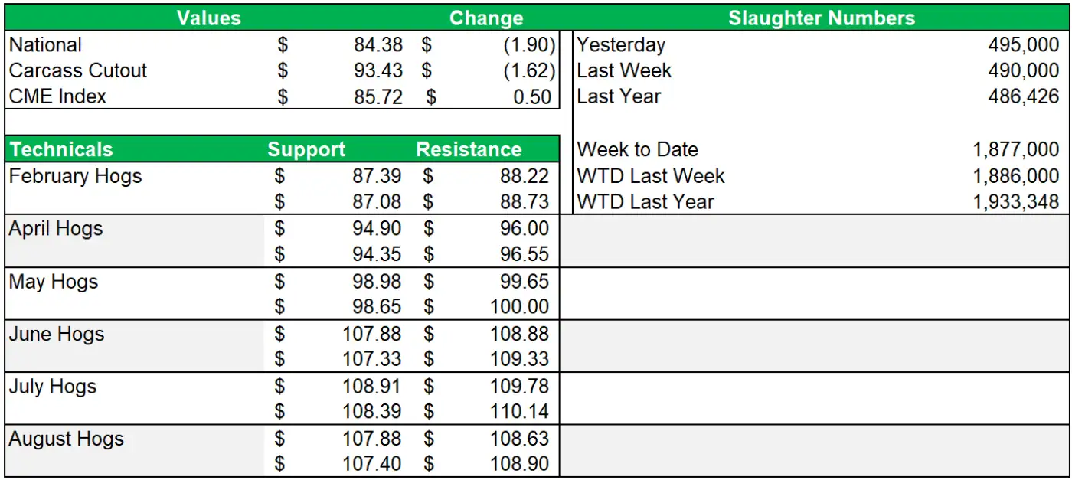This screenshot has width=1072, height=480.
Task: Click the Resistance column header
Action: point(469,150)
